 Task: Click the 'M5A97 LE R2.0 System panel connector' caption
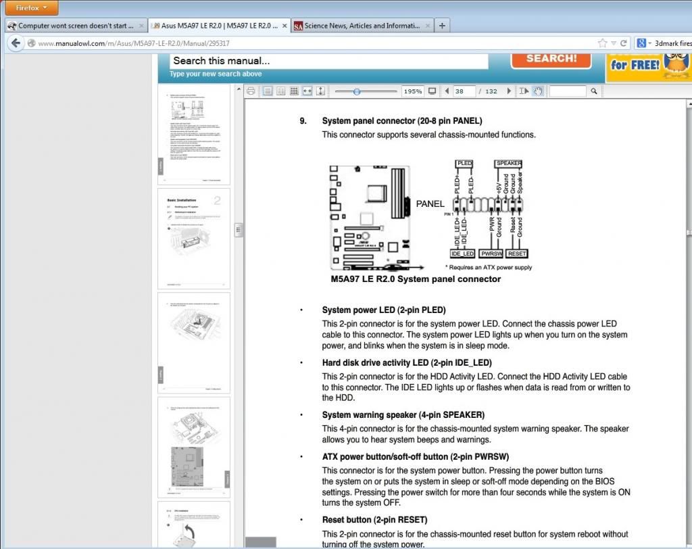point(416,279)
